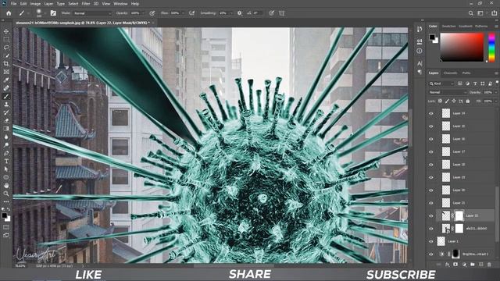Screen dimensions: 500x281
Task: Open the Window menu
Action: pyautogui.click(x=120, y=4)
